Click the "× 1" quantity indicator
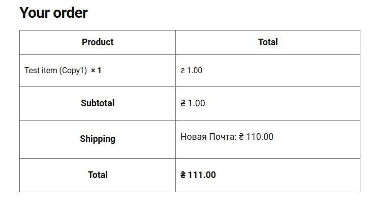Image resolution: width=368 pixels, height=208 pixels. point(96,70)
